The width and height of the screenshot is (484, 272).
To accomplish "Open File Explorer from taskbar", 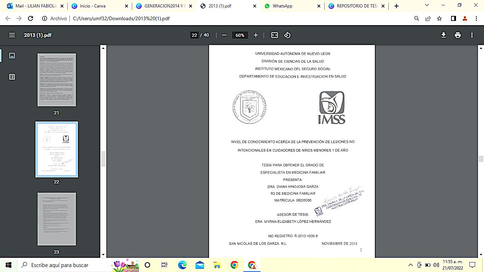I will [x=217, y=265].
